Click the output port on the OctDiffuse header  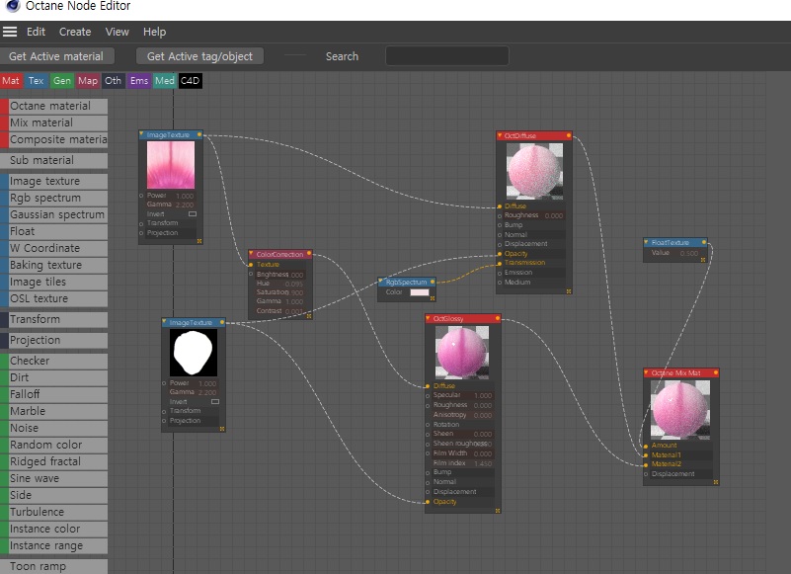pyautogui.click(x=569, y=135)
